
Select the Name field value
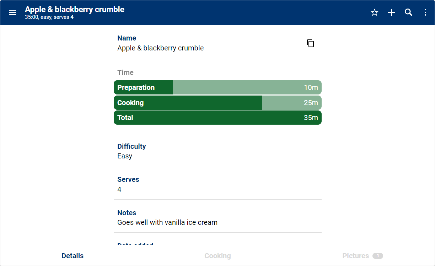(161, 48)
